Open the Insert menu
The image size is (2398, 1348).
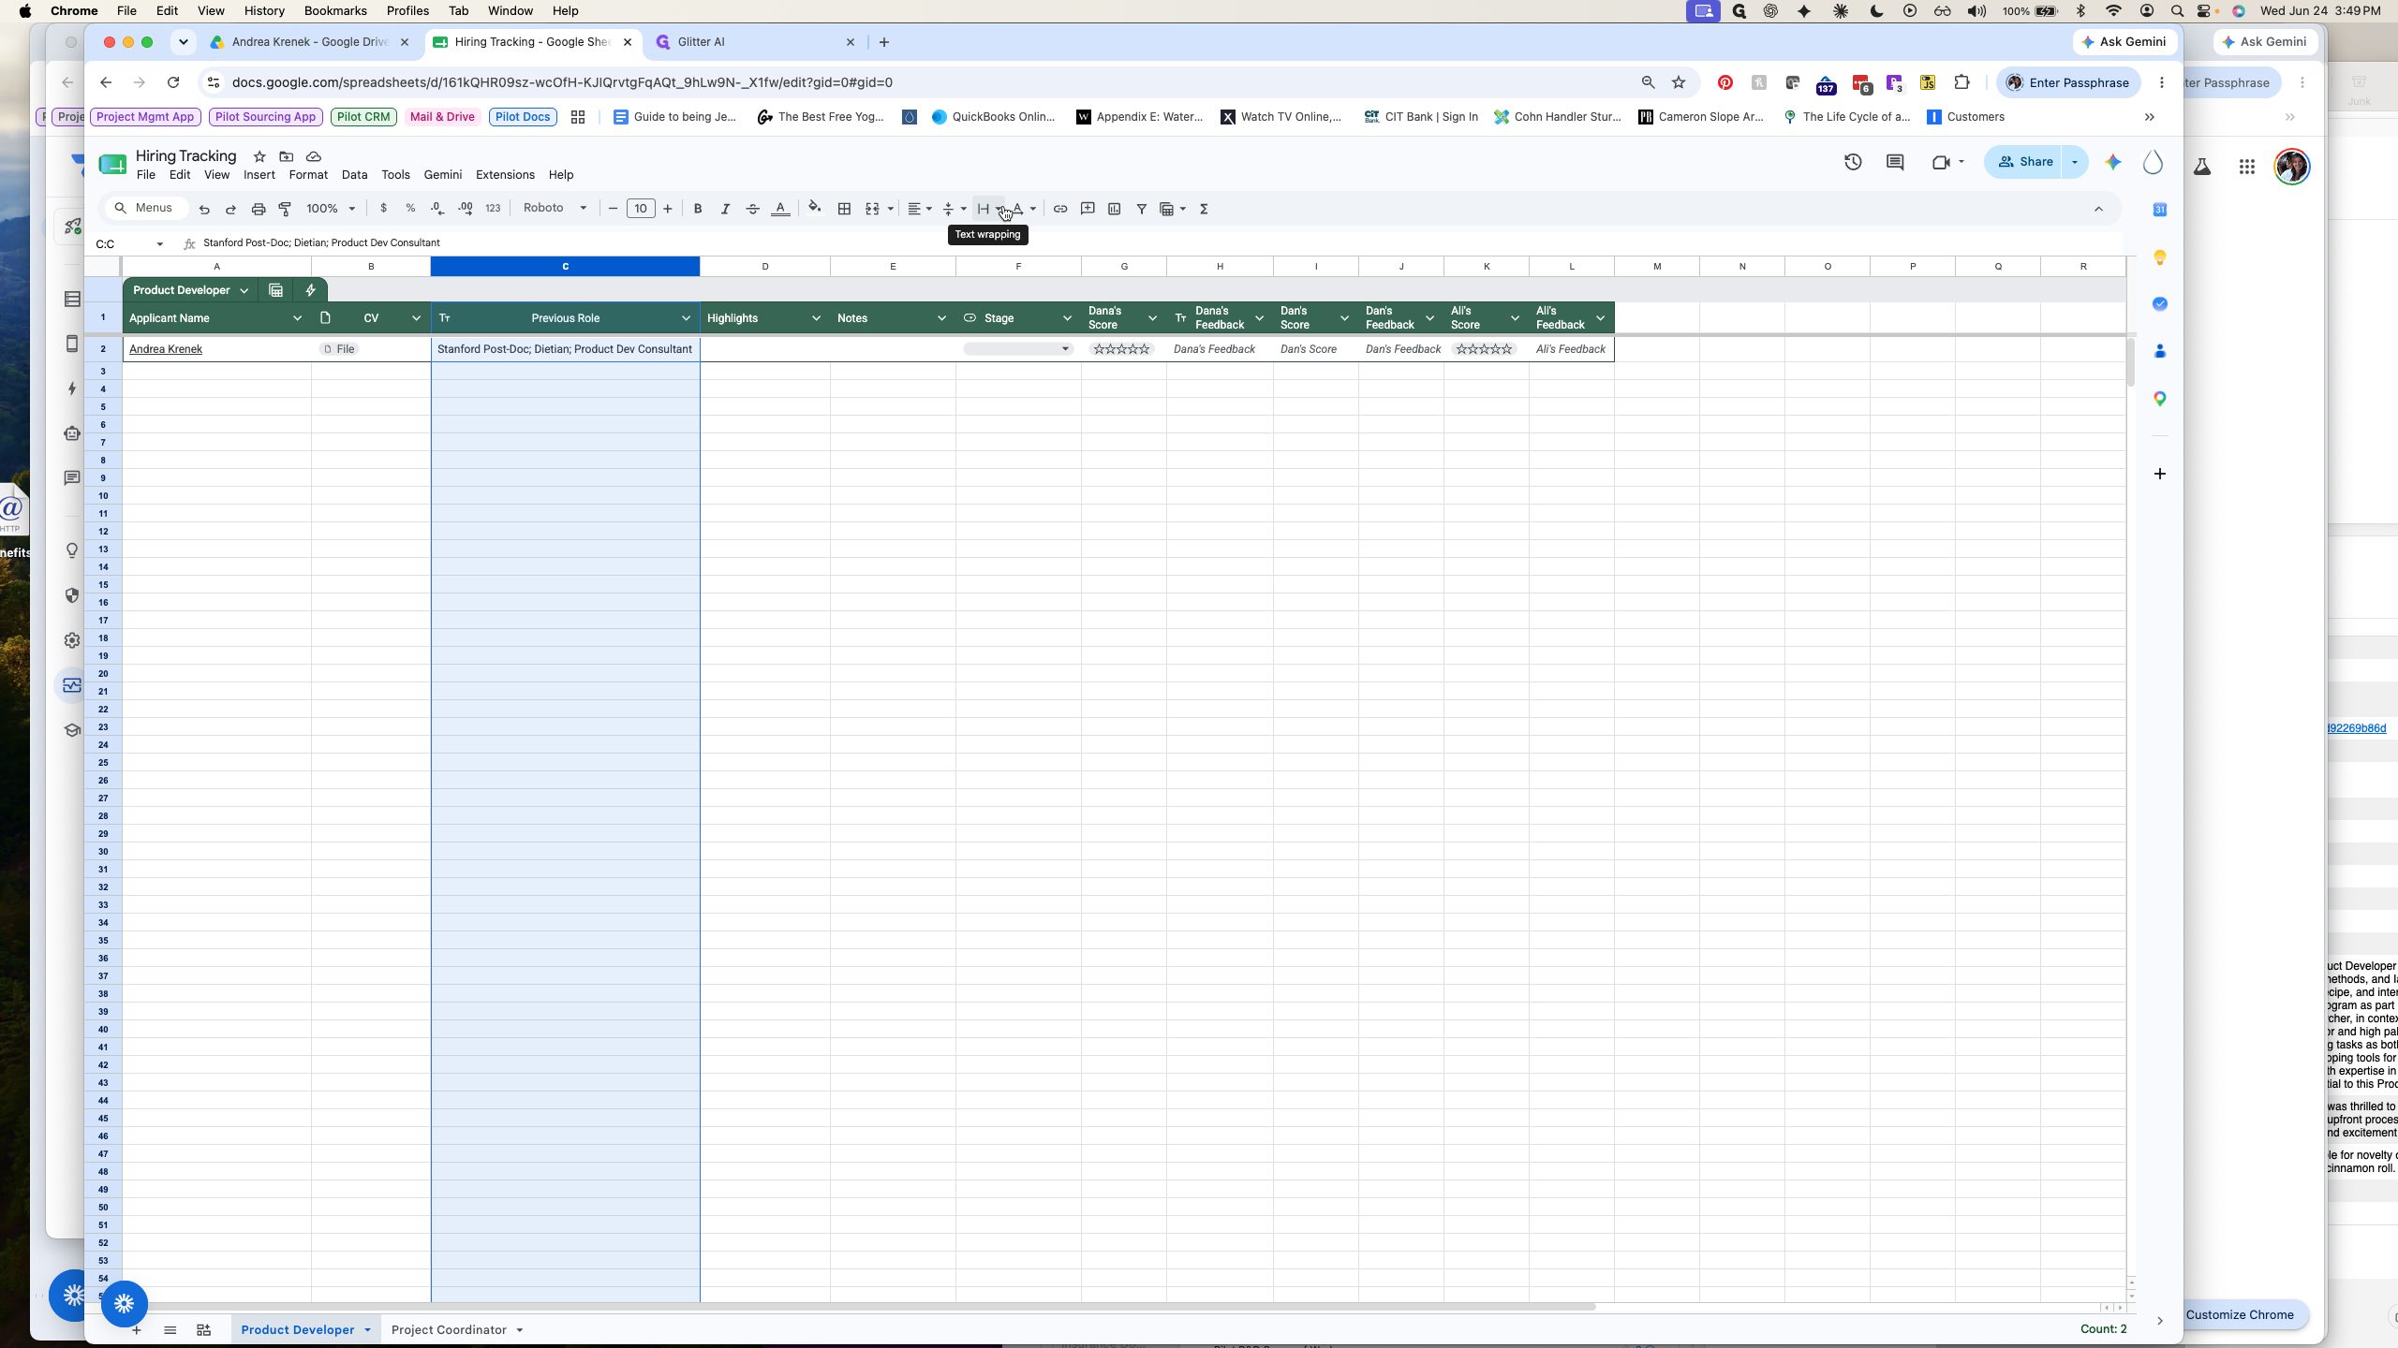coord(259,175)
